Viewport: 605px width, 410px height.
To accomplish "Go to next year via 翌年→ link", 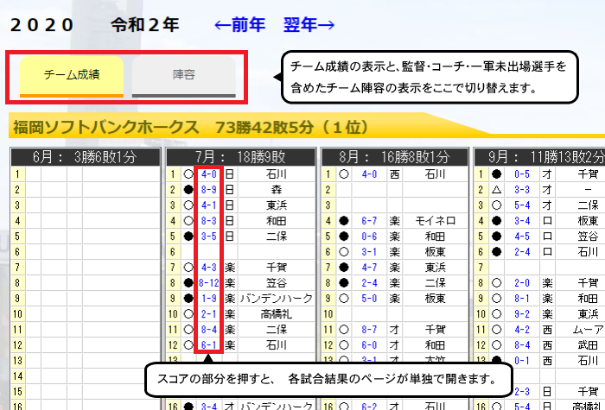I will pyautogui.click(x=309, y=25).
